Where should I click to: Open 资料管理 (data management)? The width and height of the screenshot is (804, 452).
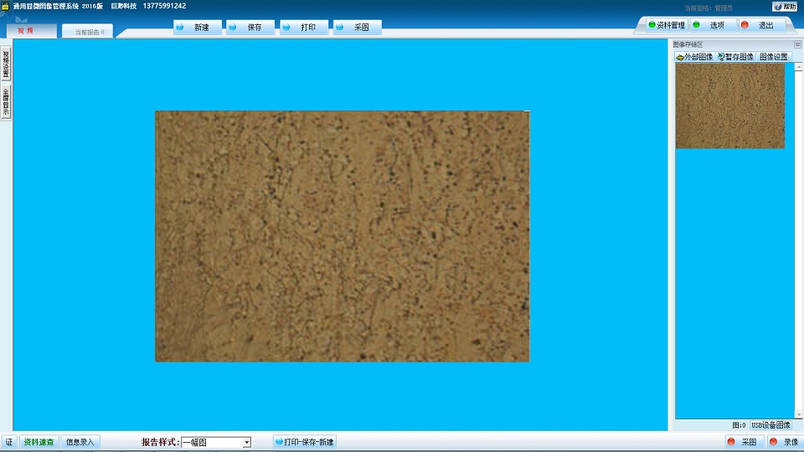667,24
